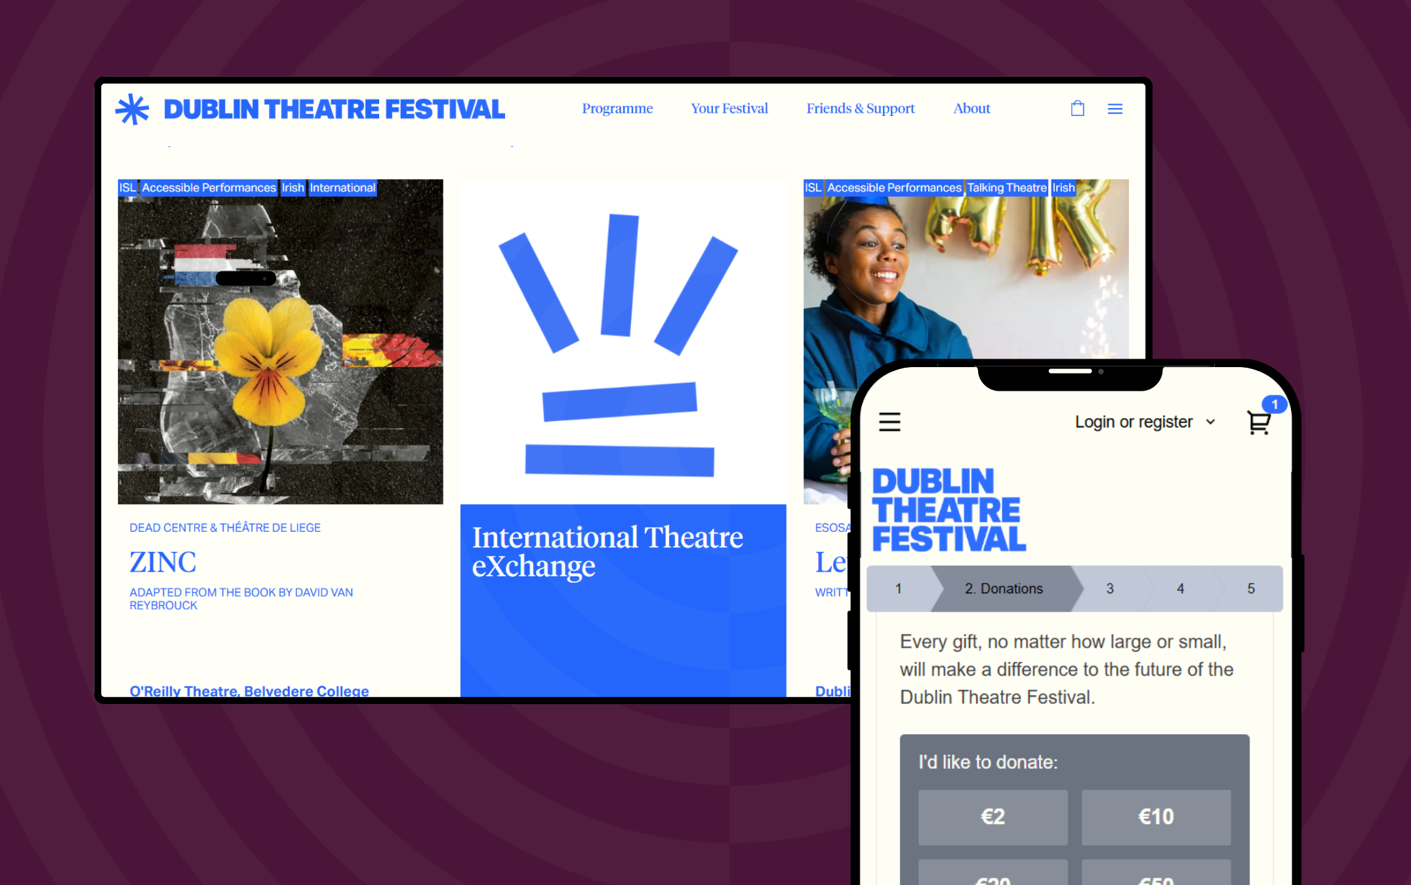Open the International Theatre eXchange card
Screen dimensions: 1411x885
coord(623,600)
